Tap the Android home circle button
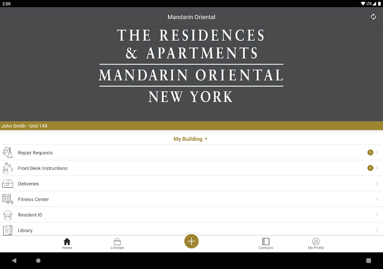This screenshot has height=269, width=383. coord(38,261)
